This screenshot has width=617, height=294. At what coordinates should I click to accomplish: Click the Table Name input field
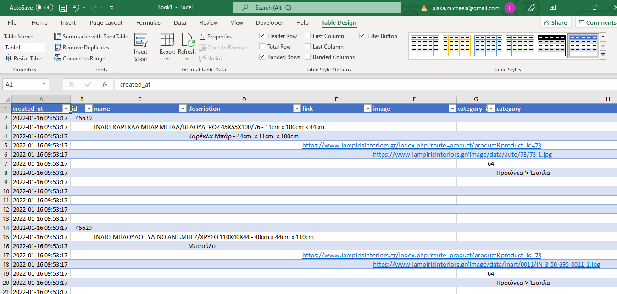(x=25, y=48)
